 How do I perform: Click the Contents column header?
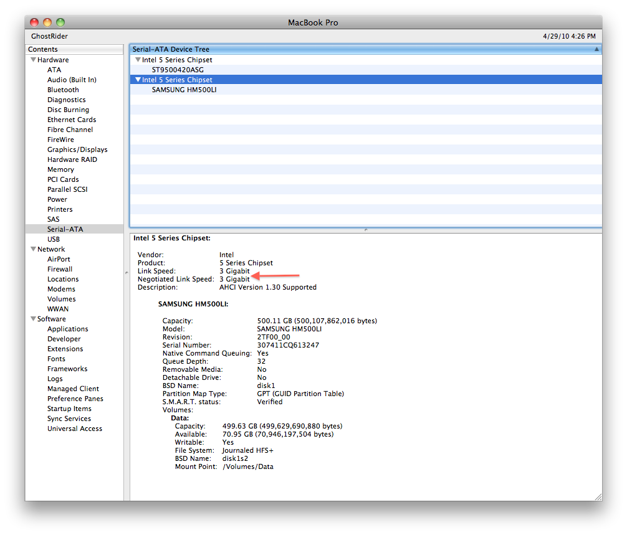(x=74, y=49)
